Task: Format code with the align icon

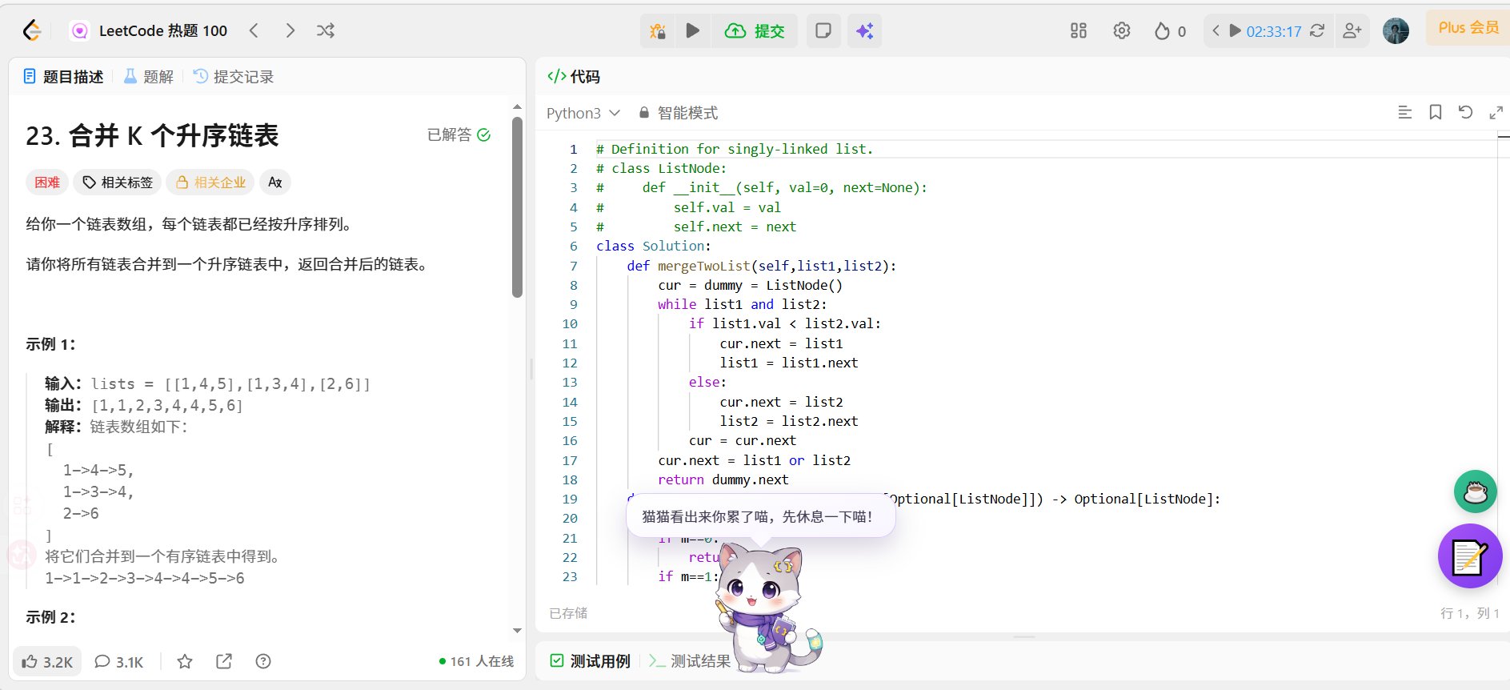Action: click(x=1404, y=113)
